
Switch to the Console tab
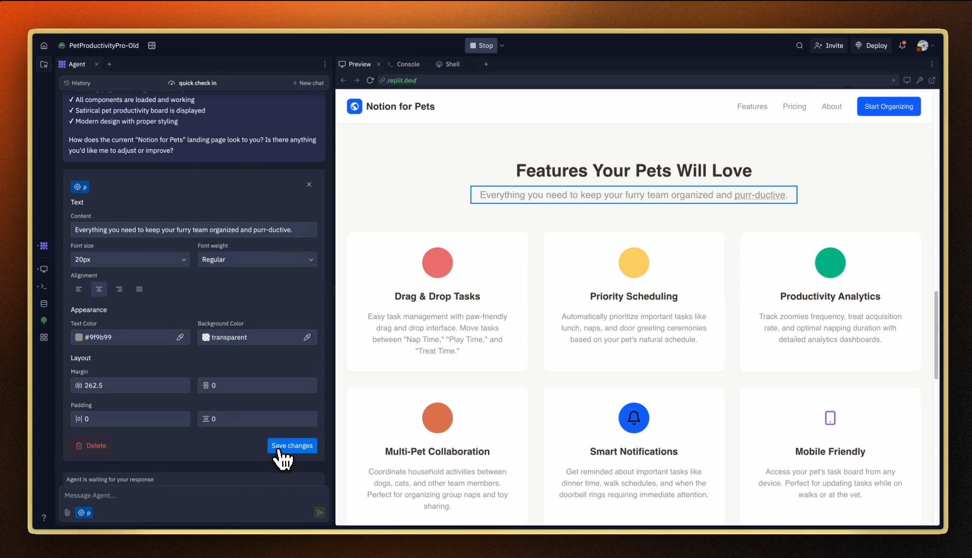pos(408,64)
